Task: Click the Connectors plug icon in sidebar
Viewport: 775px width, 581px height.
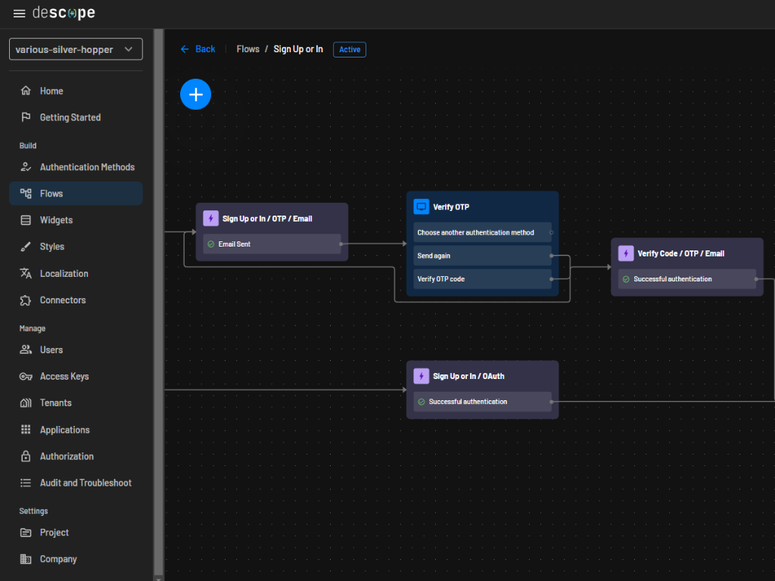Action: click(26, 300)
